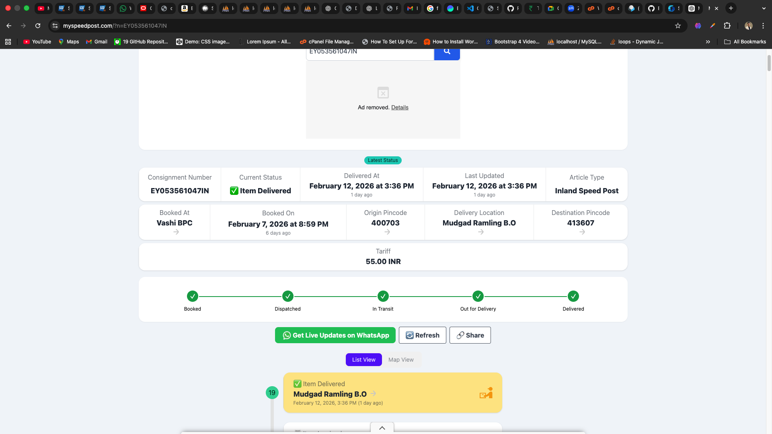Click the Delivered progress step checkmark

click(573, 297)
